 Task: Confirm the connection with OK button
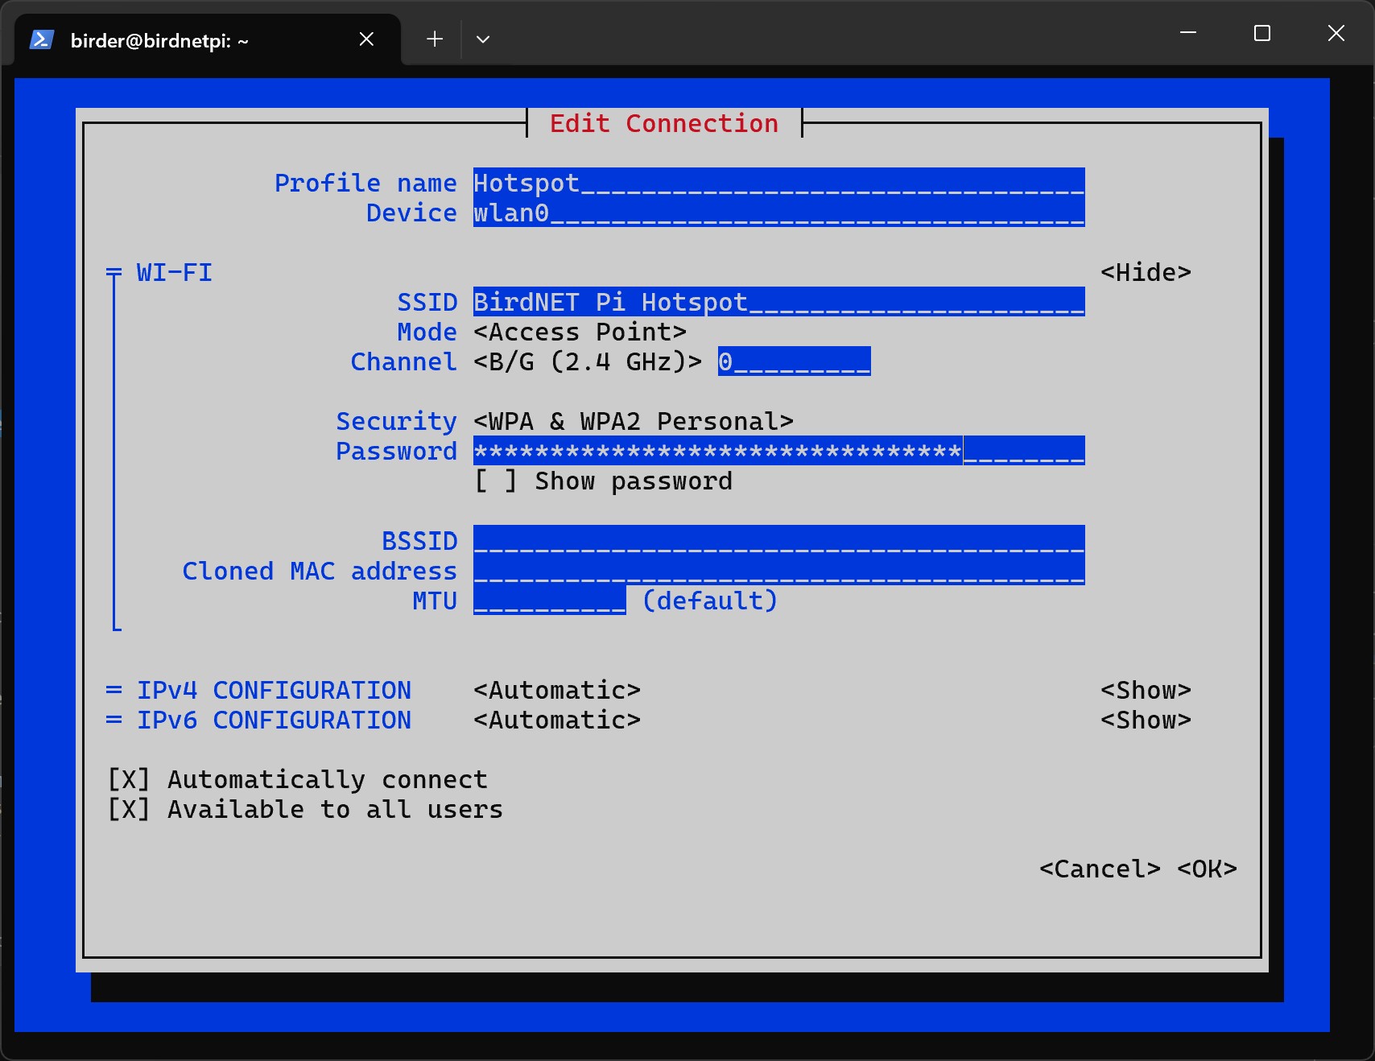click(1206, 869)
